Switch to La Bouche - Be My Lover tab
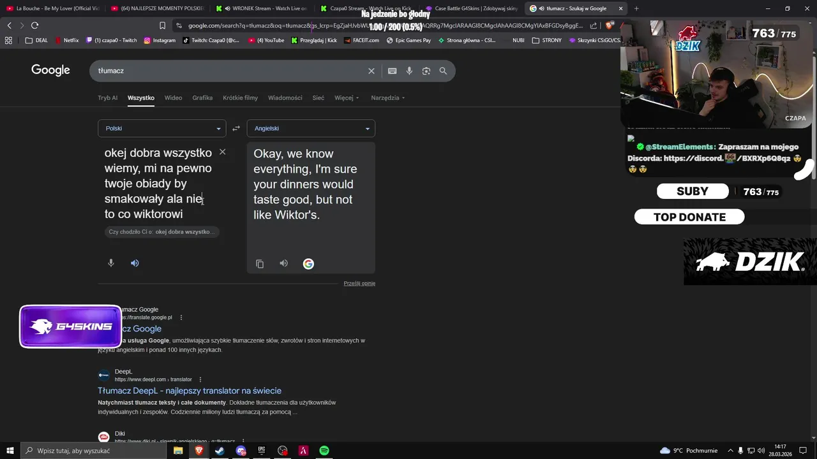Image resolution: width=817 pixels, height=459 pixels. click(x=52, y=8)
